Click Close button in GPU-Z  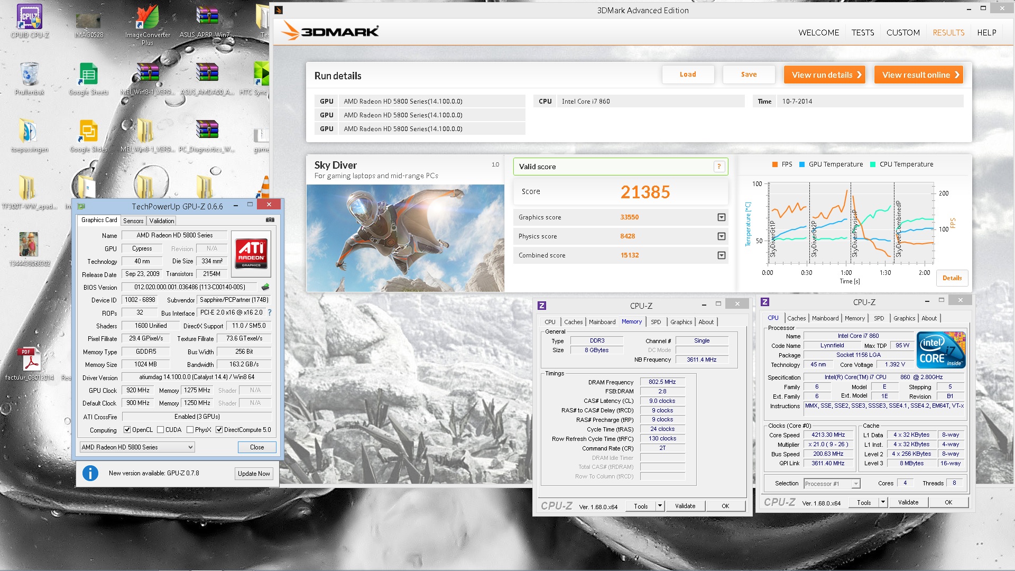tap(257, 447)
